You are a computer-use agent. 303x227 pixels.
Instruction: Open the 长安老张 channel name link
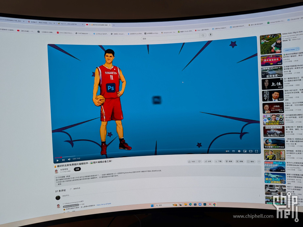[64, 170]
